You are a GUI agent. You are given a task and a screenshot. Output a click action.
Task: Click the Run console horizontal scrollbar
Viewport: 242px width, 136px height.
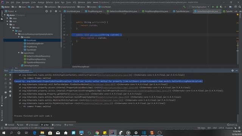click(45, 122)
